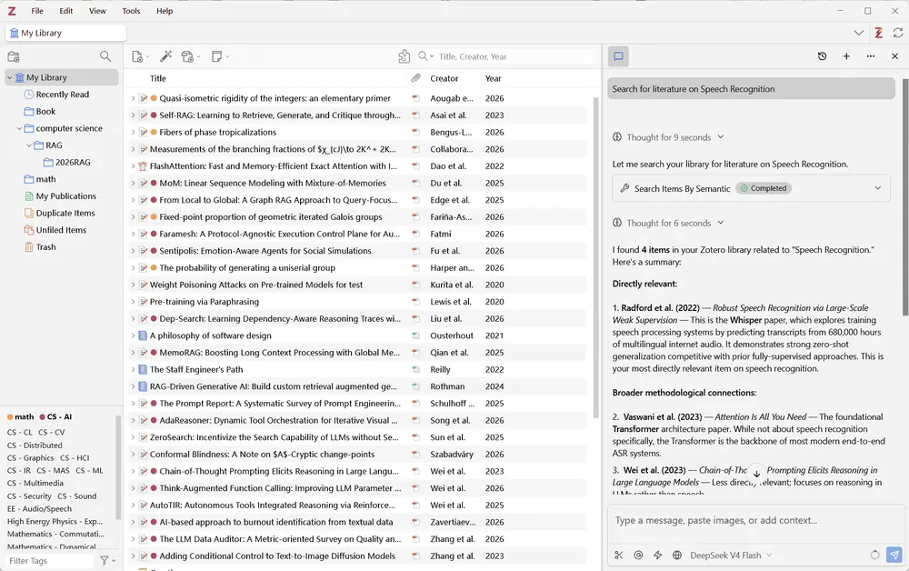Open the Trash
This screenshot has width=909, height=571.
pyautogui.click(x=45, y=247)
